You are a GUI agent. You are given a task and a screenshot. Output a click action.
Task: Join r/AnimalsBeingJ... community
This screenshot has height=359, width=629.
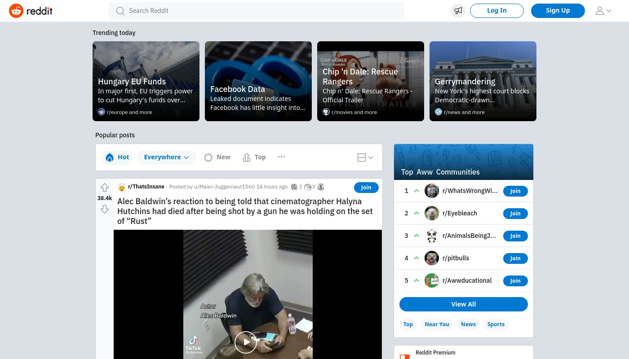(x=515, y=236)
